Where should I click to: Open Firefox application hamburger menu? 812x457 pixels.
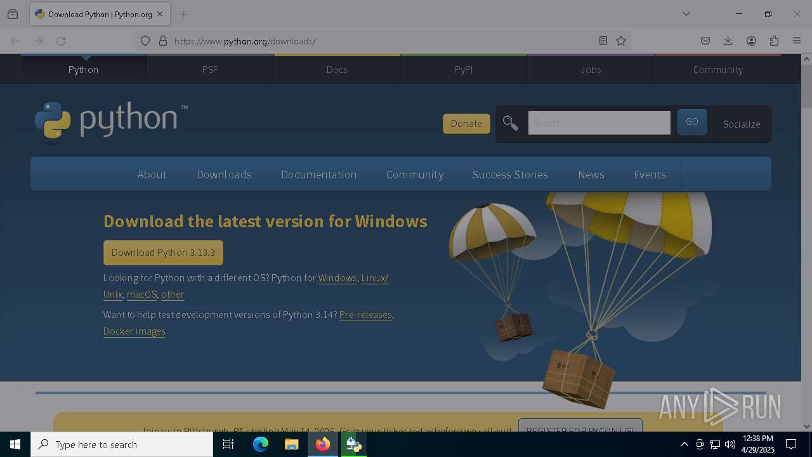pyautogui.click(x=797, y=41)
